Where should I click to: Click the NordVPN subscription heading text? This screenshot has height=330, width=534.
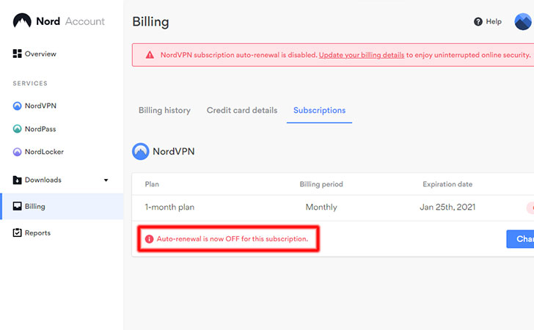[174, 152]
